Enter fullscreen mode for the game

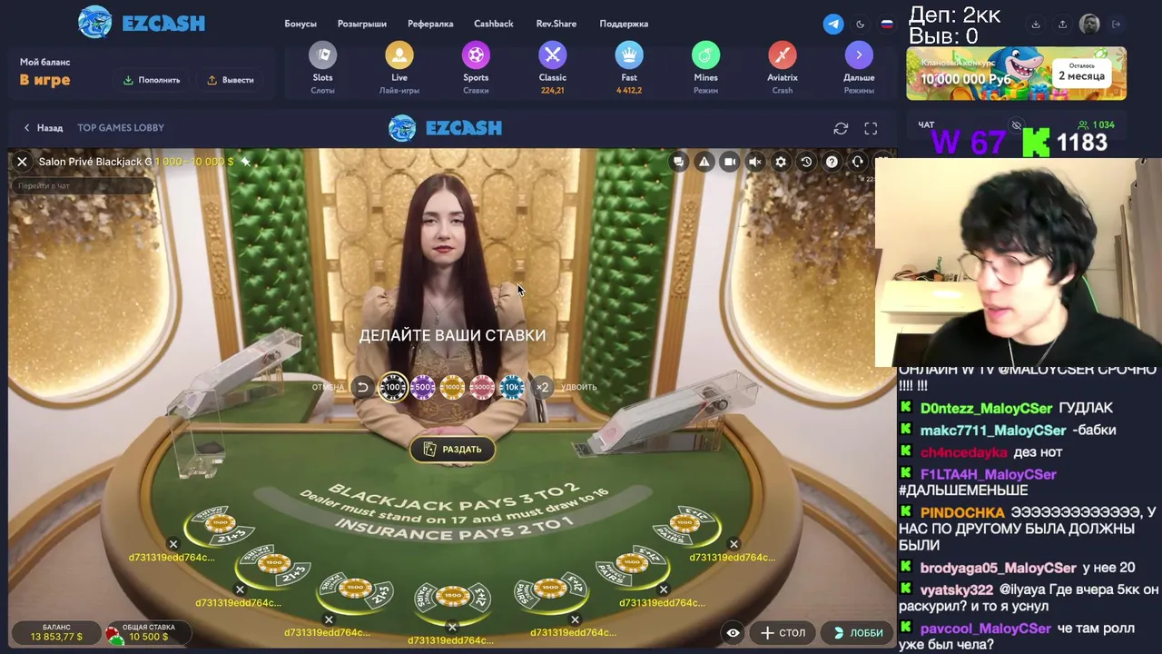(871, 129)
